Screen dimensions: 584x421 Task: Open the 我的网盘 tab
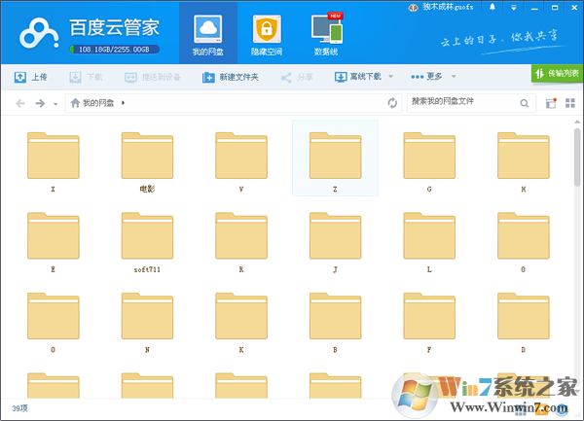pyautogui.click(x=208, y=33)
